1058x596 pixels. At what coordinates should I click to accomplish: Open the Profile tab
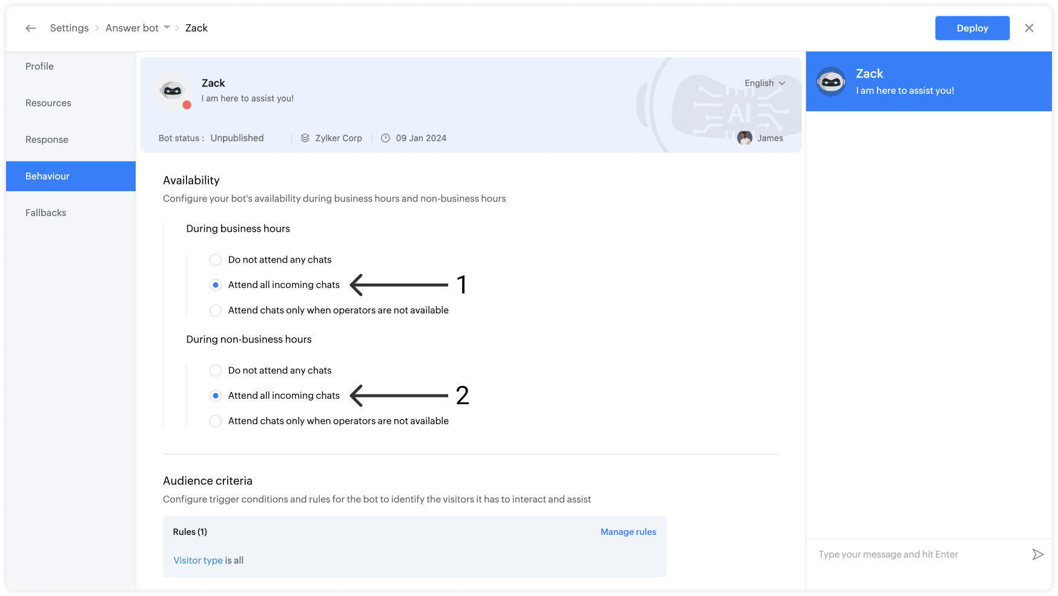click(x=39, y=67)
